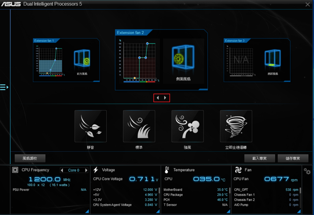The width and height of the screenshot is (314, 215).
Task: Go to next fan with right arrow
Action: [165, 98]
